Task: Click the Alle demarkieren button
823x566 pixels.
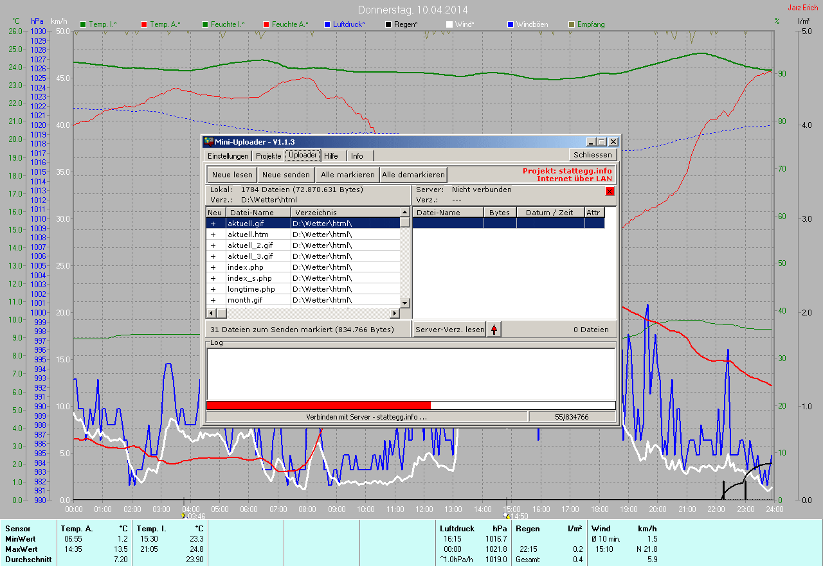Action: tap(413, 175)
